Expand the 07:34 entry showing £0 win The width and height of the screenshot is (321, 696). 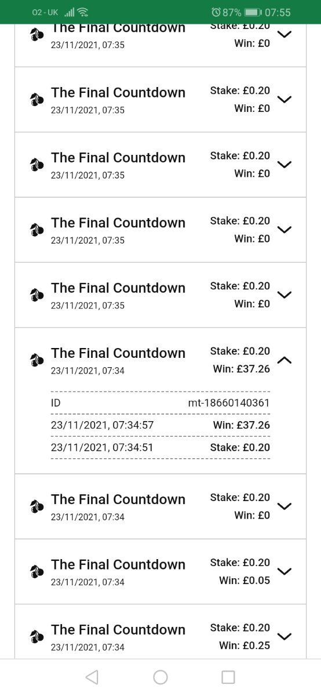coord(284,506)
